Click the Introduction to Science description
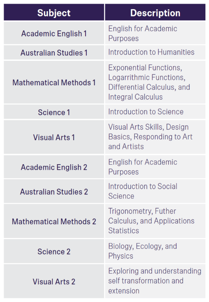 (146, 112)
